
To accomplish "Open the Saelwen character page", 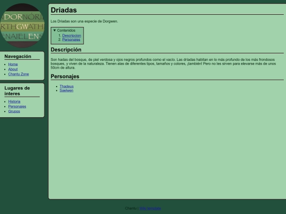I will 66,90.
